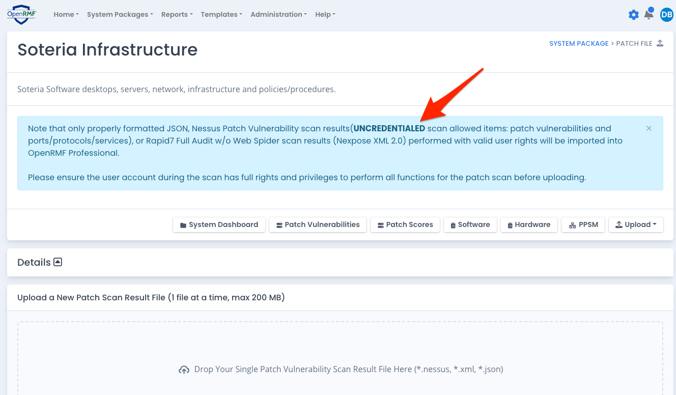Click the Soteria Infrastructure title
The image size is (676, 395).
point(107,50)
